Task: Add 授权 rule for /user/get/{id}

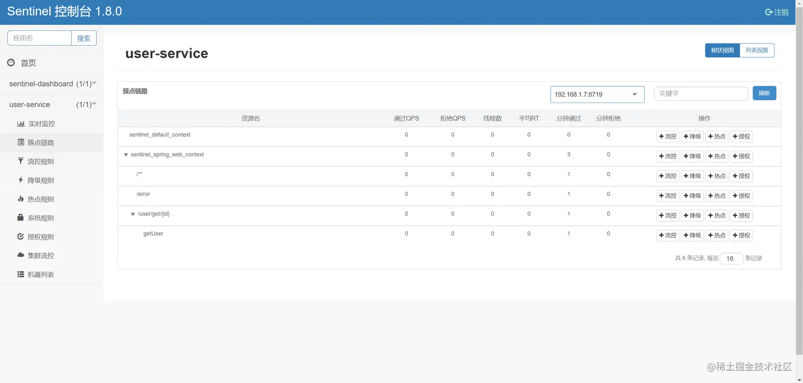Action: (741, 216)
